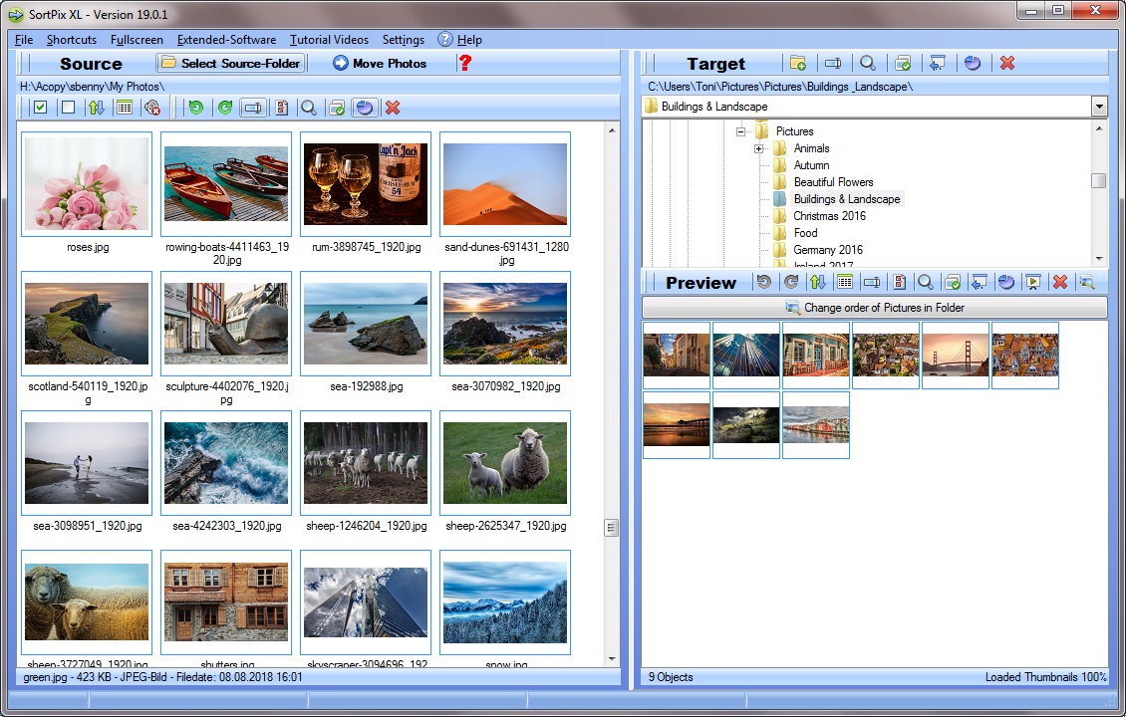This screenshot has height=717, width=1126.
Task: Click the deselect-all empty checkbox in Source toolbar
Action: pyautogui.click(x=66, y=107)
